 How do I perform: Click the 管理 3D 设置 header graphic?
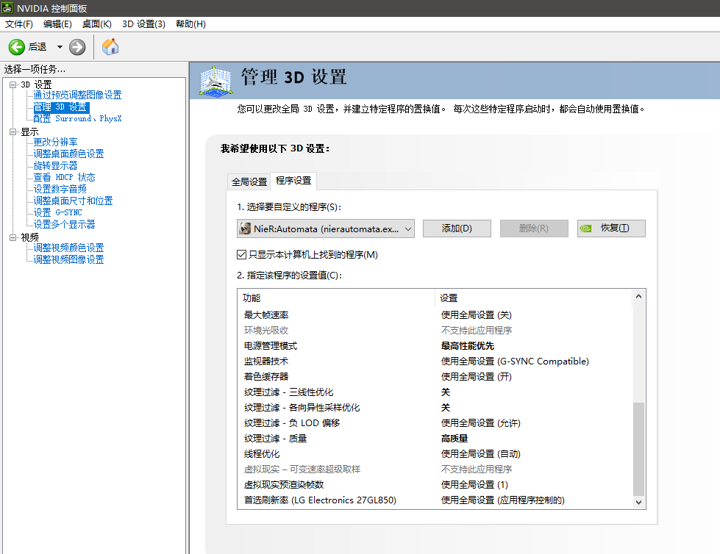pos(215,81)
